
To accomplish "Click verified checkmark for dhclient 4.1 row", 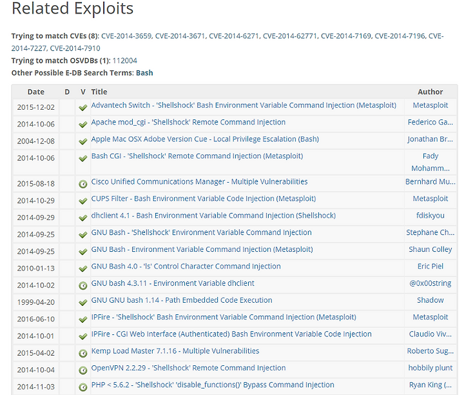I will [x=83, y=218].
